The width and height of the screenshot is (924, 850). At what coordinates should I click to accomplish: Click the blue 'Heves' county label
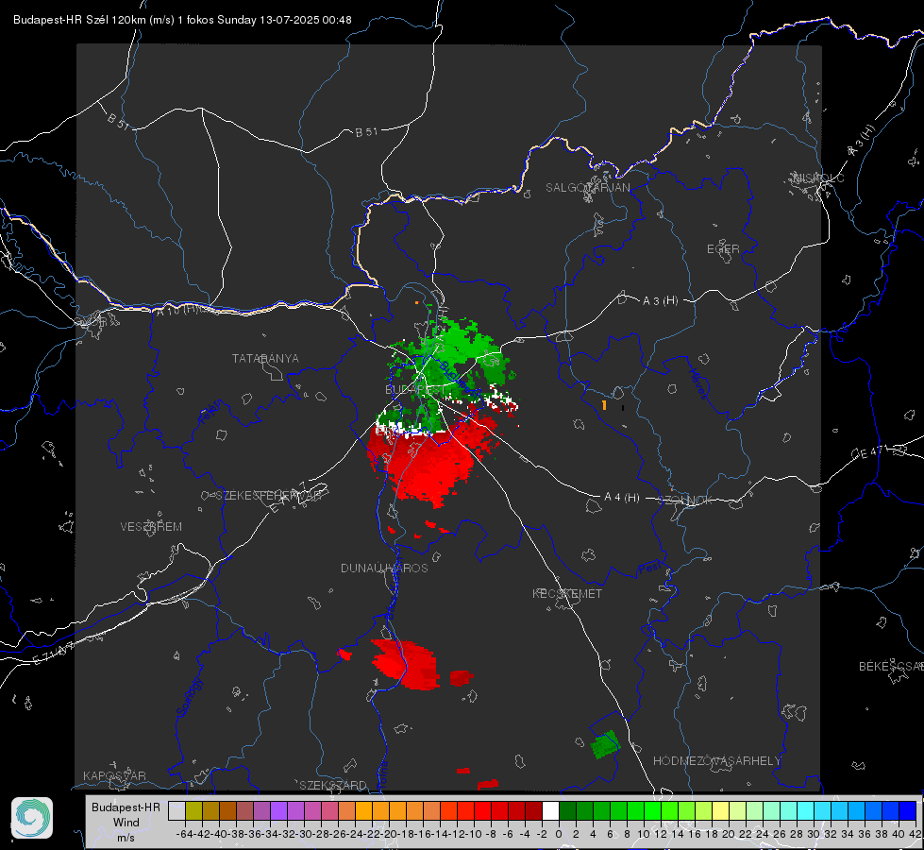coord(697,383)
